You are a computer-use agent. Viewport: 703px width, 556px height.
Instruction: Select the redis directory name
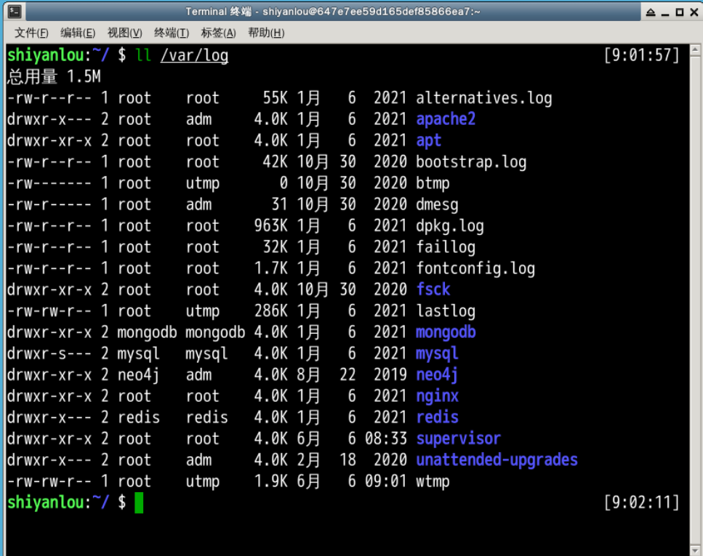(435, 417)
